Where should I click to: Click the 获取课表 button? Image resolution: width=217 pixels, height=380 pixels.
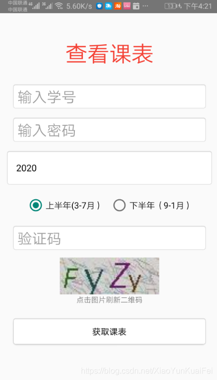point(110,332)
